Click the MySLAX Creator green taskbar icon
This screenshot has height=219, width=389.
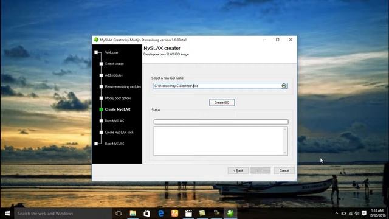pos(230,214)
